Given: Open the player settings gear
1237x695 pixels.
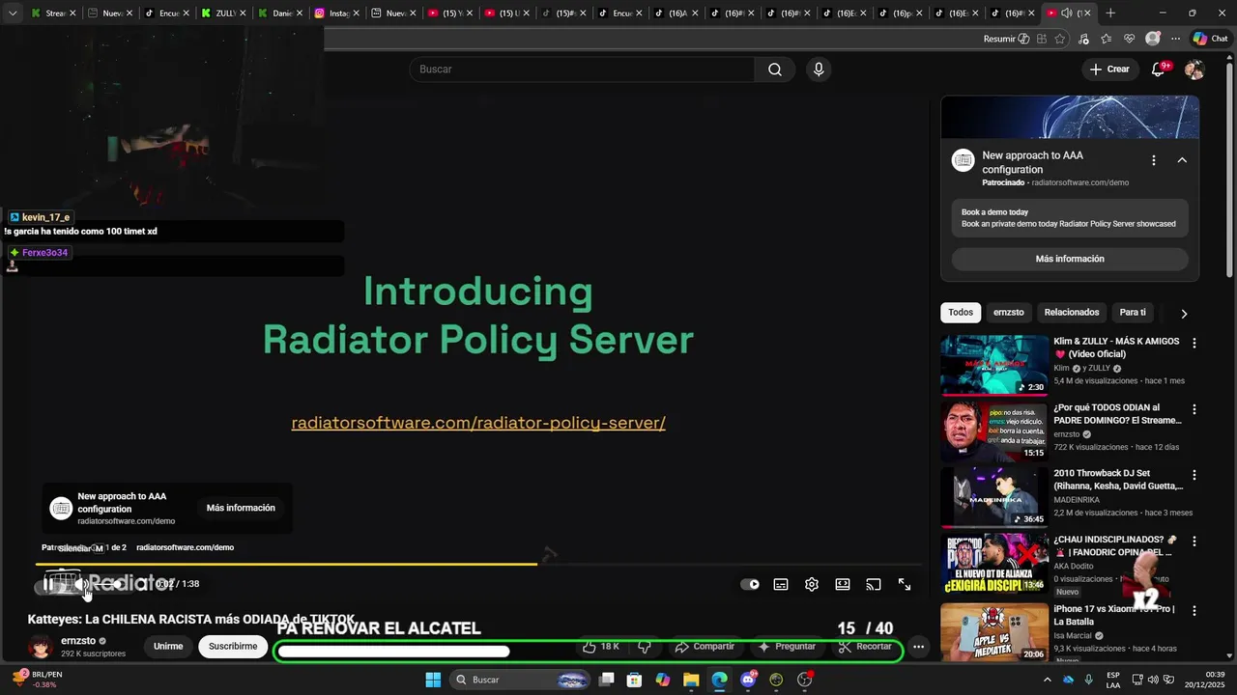Looking at the screenshot, I should point(812,584).
